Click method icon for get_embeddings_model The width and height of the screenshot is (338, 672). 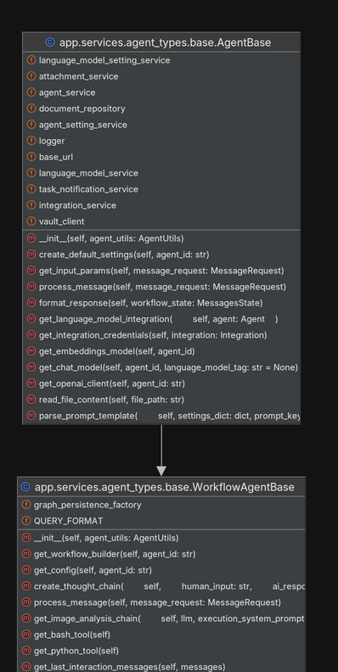click(x=31, y=351)
